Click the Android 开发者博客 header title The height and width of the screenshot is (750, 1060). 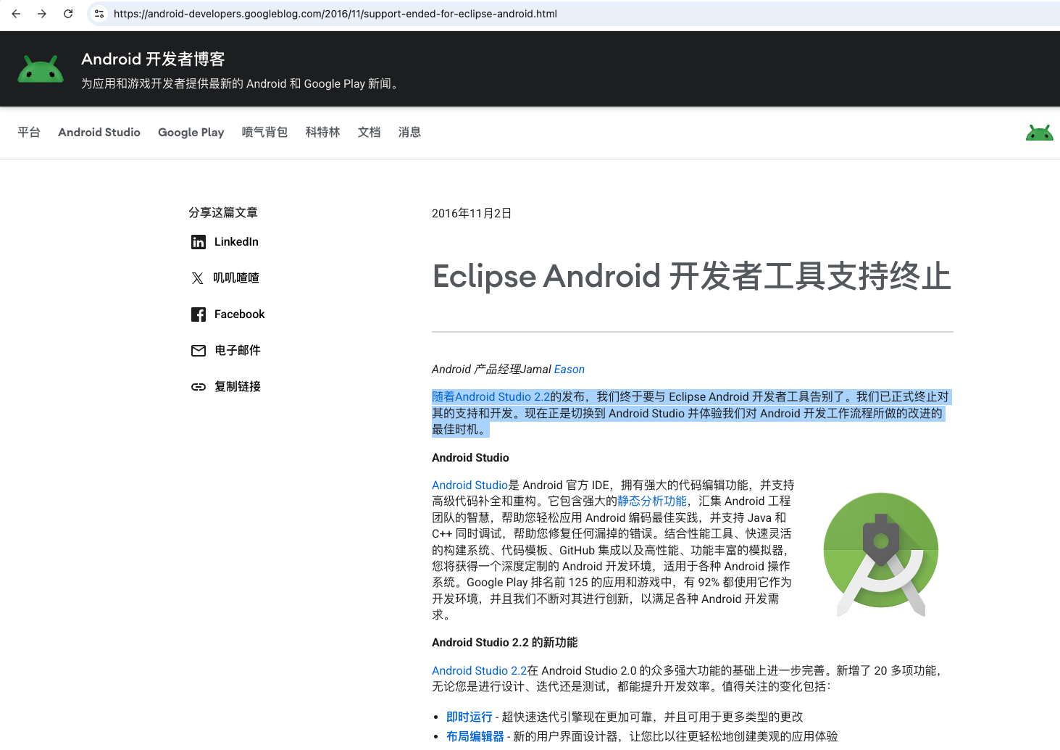click(153, 59)
